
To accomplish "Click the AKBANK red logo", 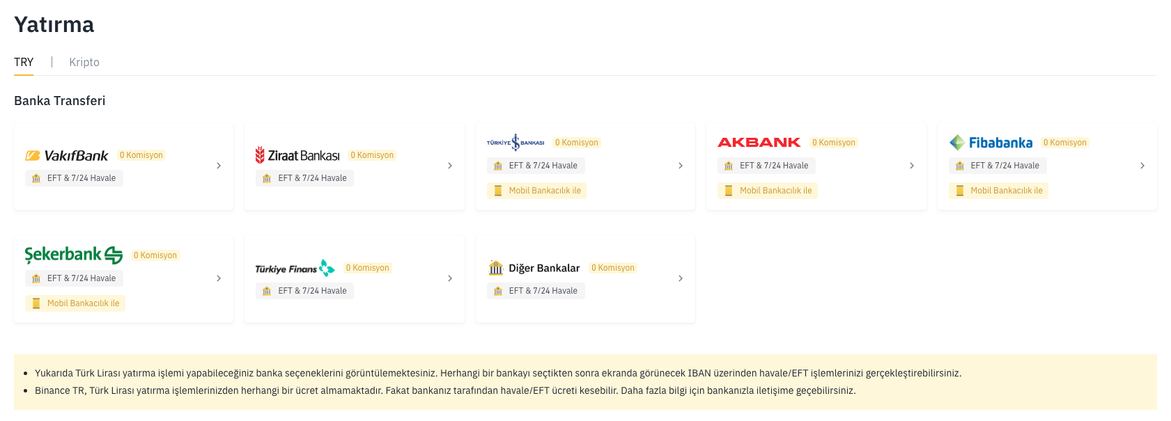I will [x=759, y=142].
